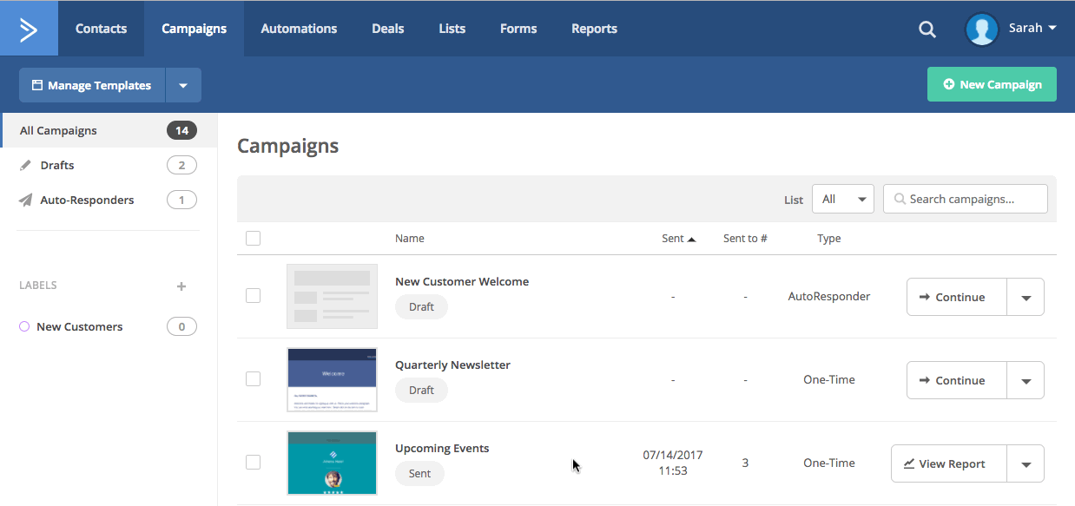
Task: Open Drafts with the pencil icon
Action: click(x=26, y=166)
